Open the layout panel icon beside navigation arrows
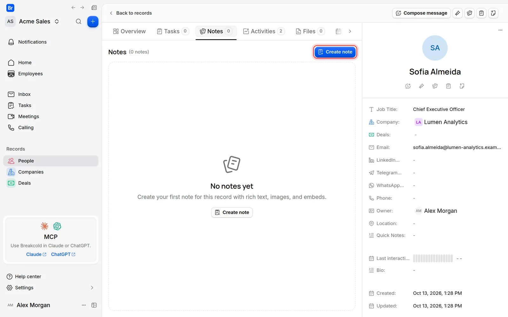This screenshot has height=317, width=508. click(94, 8)
